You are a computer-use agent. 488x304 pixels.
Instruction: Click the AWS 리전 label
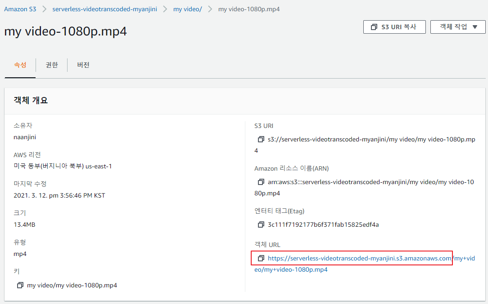pyautogui.click(x=27, y=155)
